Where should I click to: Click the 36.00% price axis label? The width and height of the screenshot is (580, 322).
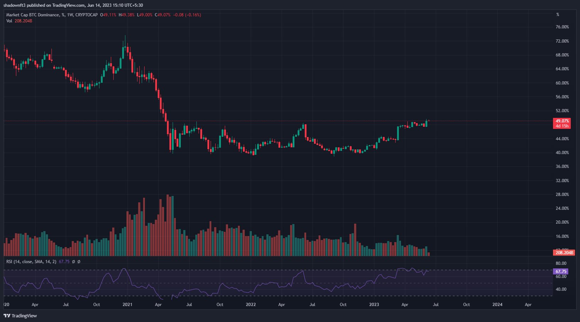(x=562, y=167)
